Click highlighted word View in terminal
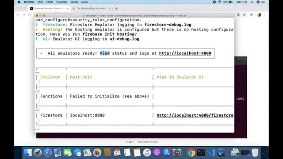 (105, 53)
